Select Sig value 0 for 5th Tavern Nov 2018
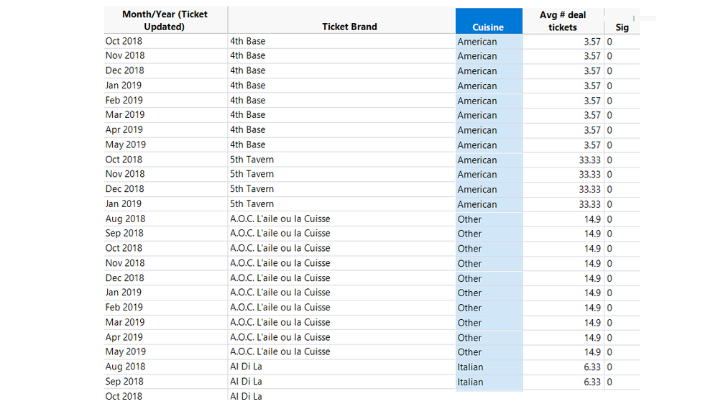 [x=609, y=175]
